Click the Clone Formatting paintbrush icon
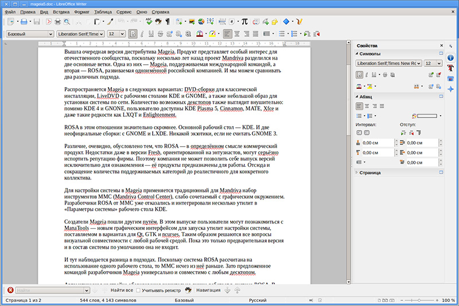The image size is (459, 306). pyautogui.click(x=110, y=22)
